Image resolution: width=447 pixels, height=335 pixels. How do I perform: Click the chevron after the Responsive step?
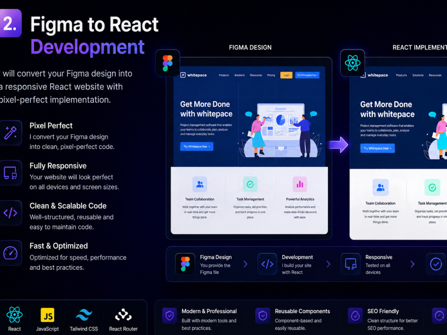(x=413, y=264)
